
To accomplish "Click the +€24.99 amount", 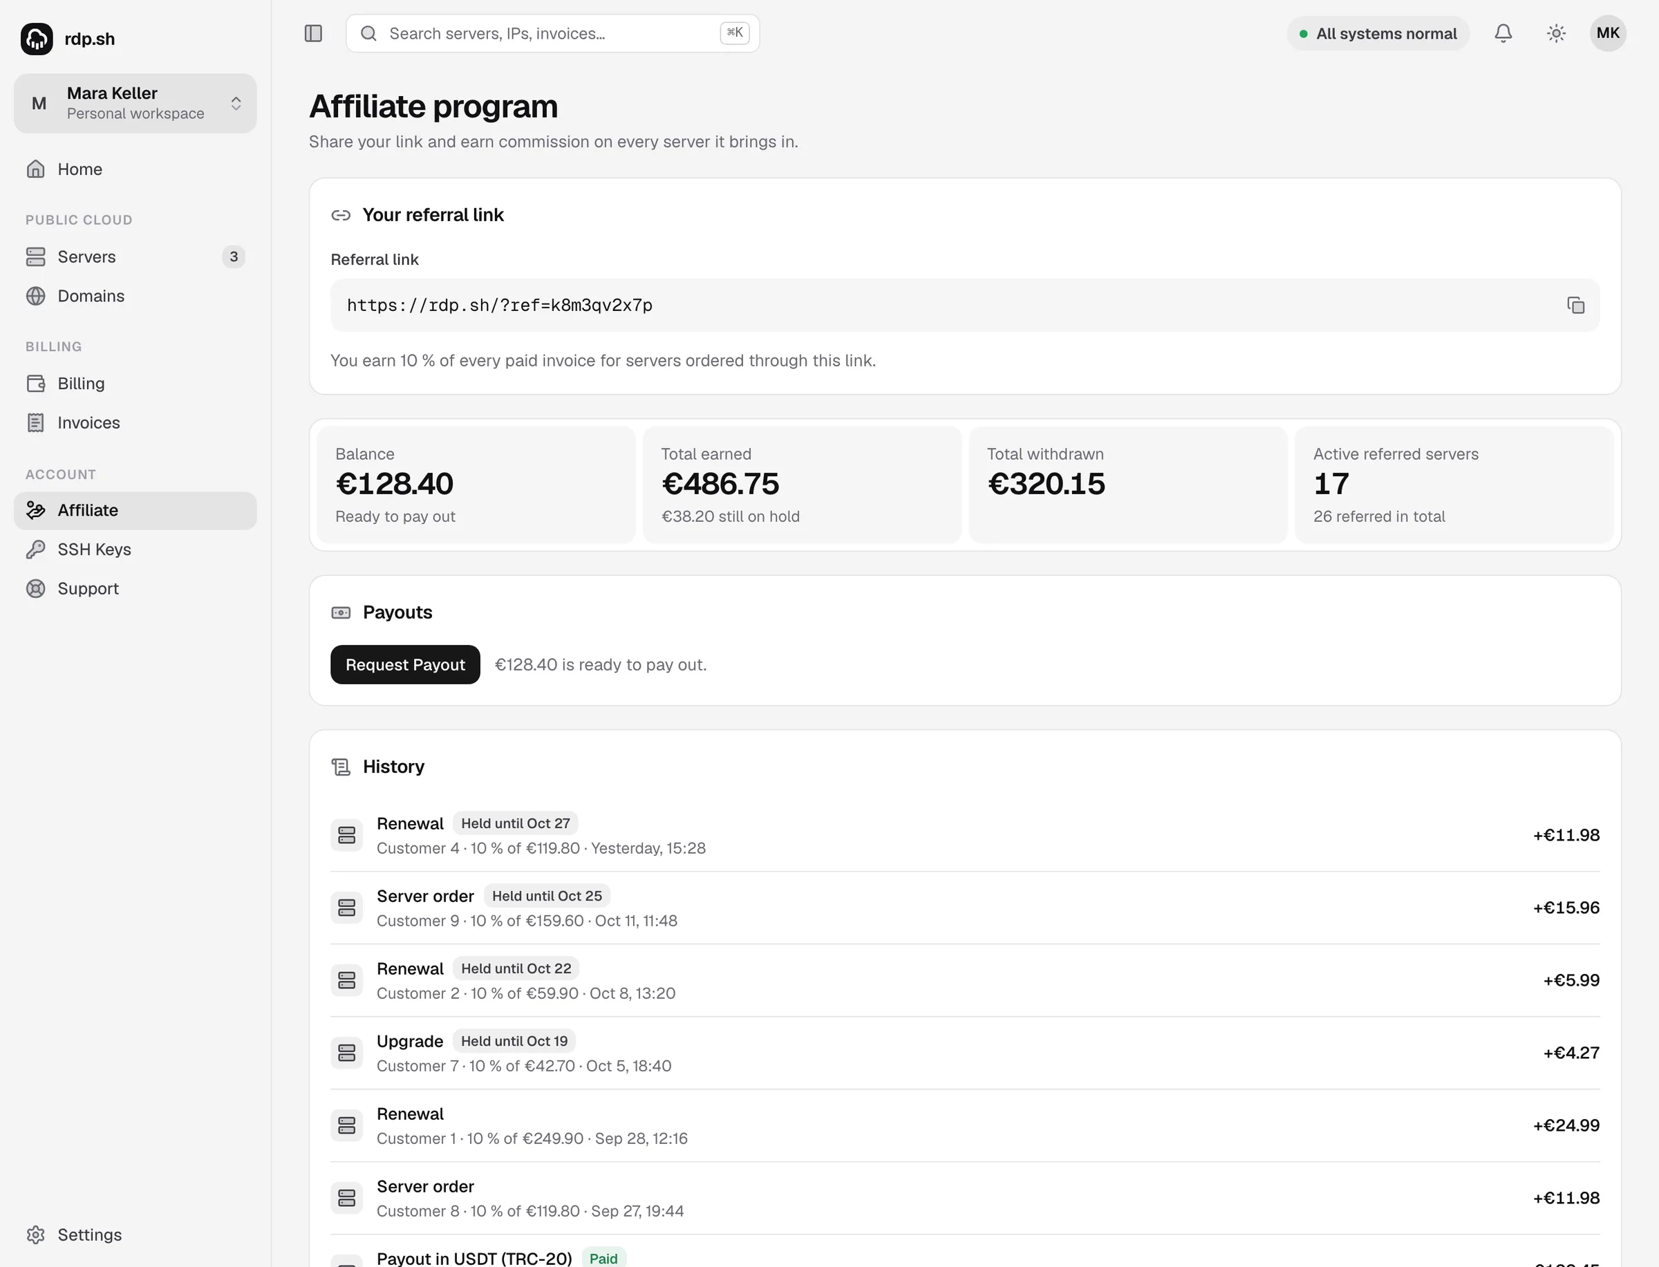I will [1566, 1125].
